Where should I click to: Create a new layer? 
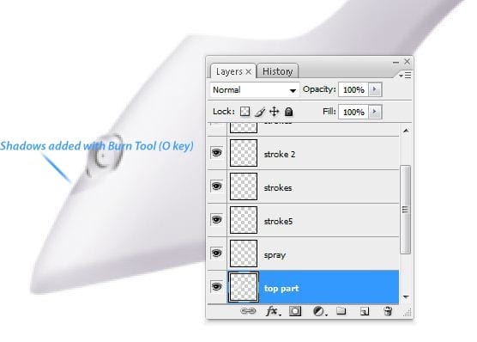click(365, 311)
